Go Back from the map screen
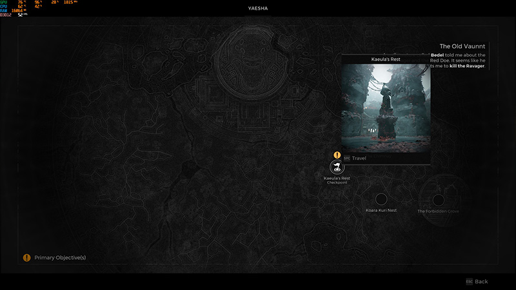 pos(481,282)
